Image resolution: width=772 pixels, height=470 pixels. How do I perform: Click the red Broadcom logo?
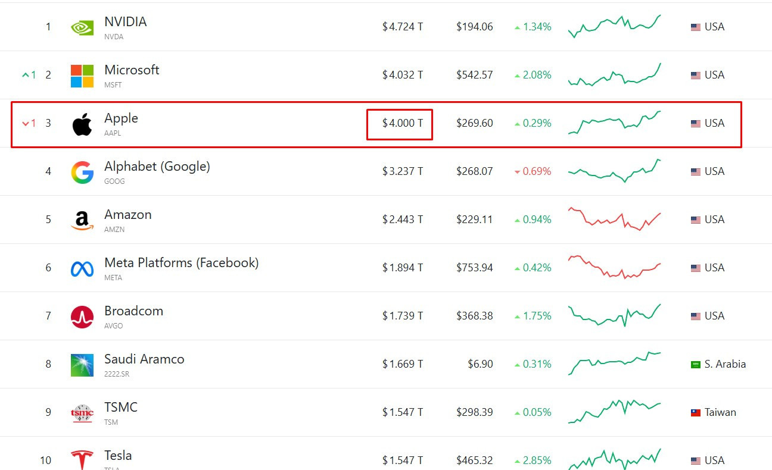click(x=82, y=317)
